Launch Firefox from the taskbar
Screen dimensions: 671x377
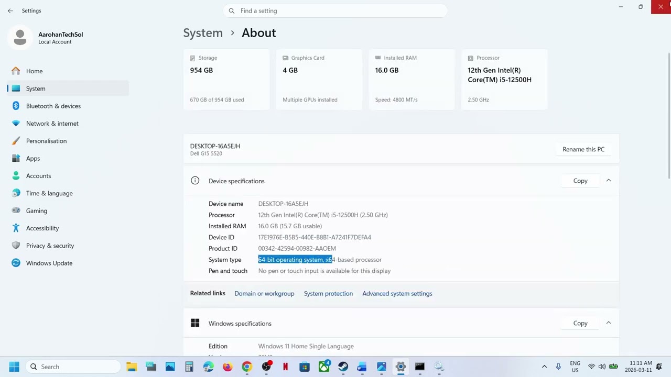(x=228, y=367)
